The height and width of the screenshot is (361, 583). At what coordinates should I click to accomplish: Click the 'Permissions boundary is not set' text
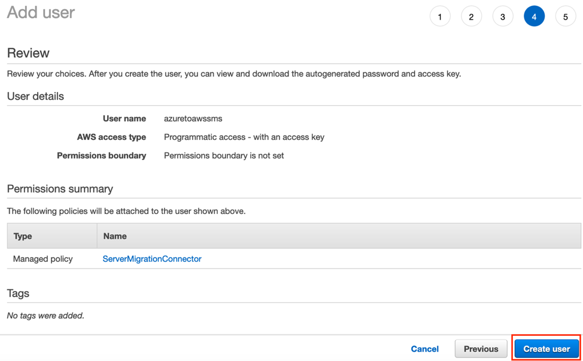[224, 155]
